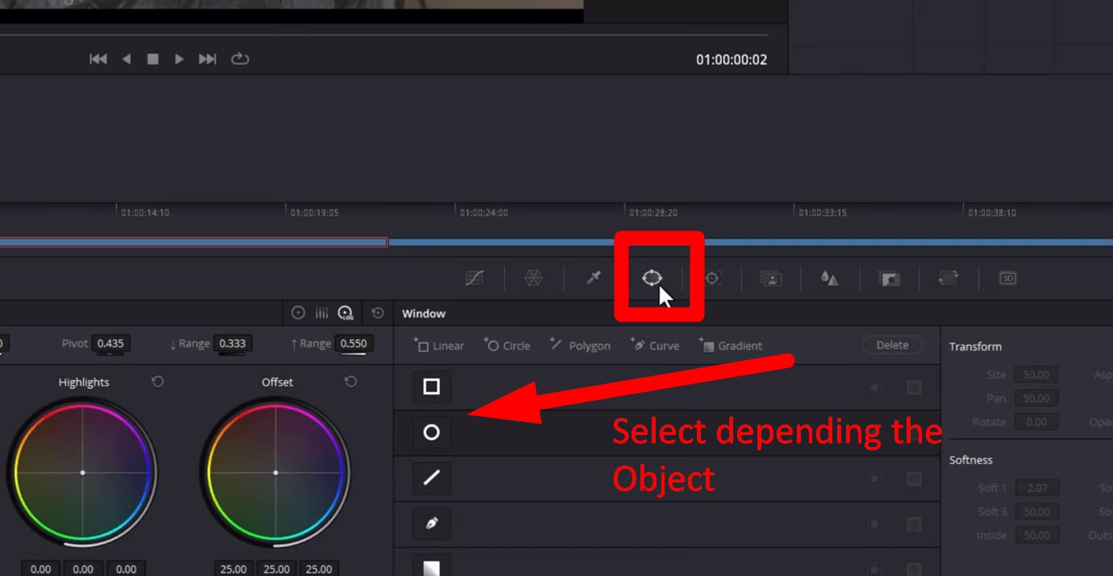Add a Linear window
The image size is (1113, 576).
coord(438,345)
